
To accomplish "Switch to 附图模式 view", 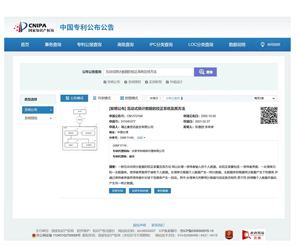I will click(x=128, y=98).
